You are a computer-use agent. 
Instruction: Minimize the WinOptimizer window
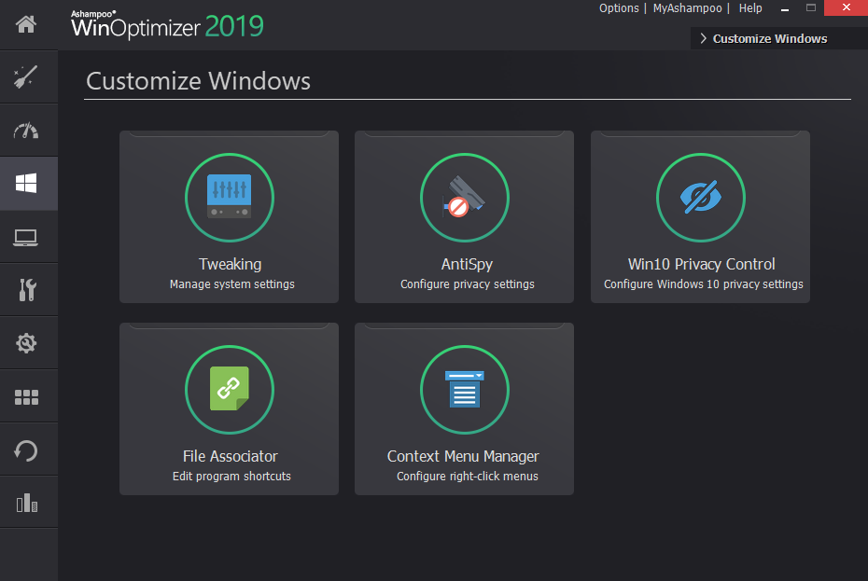pos(785,8)
